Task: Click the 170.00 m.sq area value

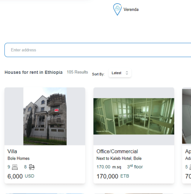Action: 109,167
